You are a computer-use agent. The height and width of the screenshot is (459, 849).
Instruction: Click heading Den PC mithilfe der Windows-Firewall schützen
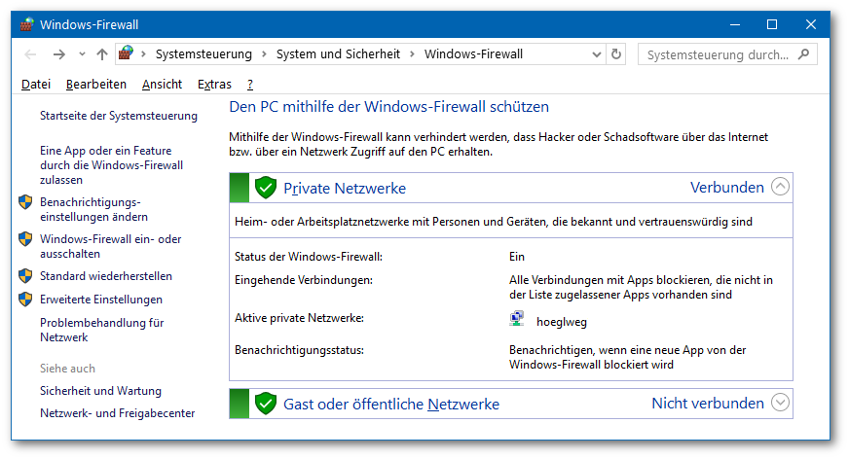pos(388,107)
